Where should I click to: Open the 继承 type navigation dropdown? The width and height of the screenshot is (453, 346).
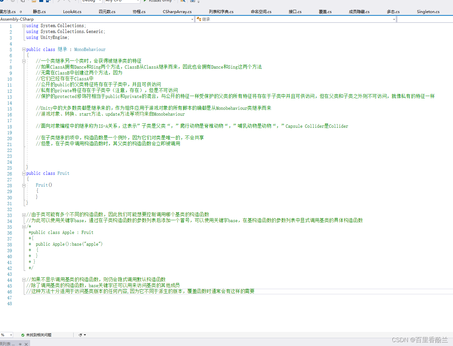pos(394,19)
